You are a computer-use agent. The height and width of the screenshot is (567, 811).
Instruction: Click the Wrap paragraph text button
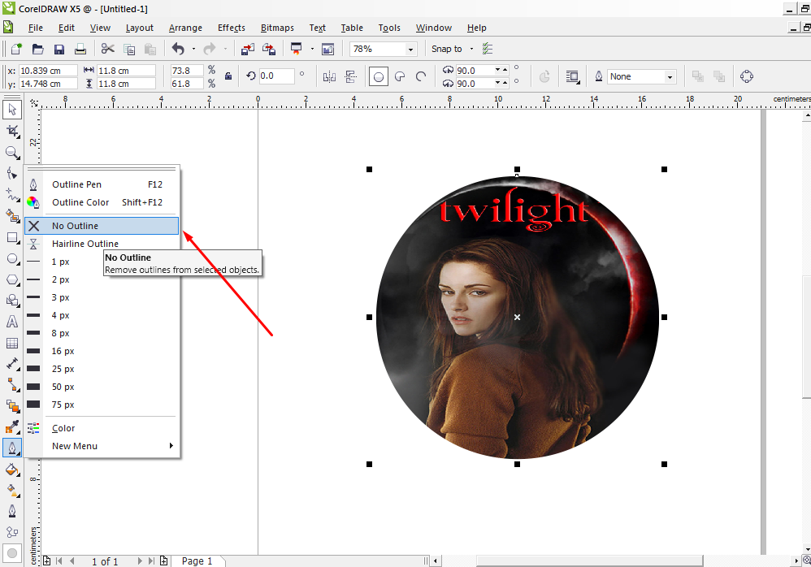pos(573,76)
